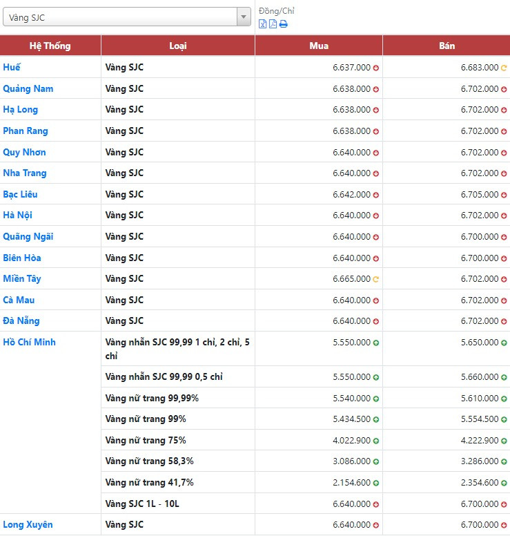Select the Vàng nữ trang 58,3% row label
This screenshot has width=510, height=536.
point(149,461)
